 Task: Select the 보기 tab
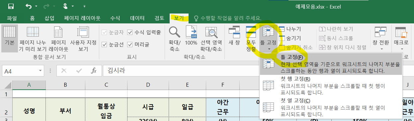(179, 18)
